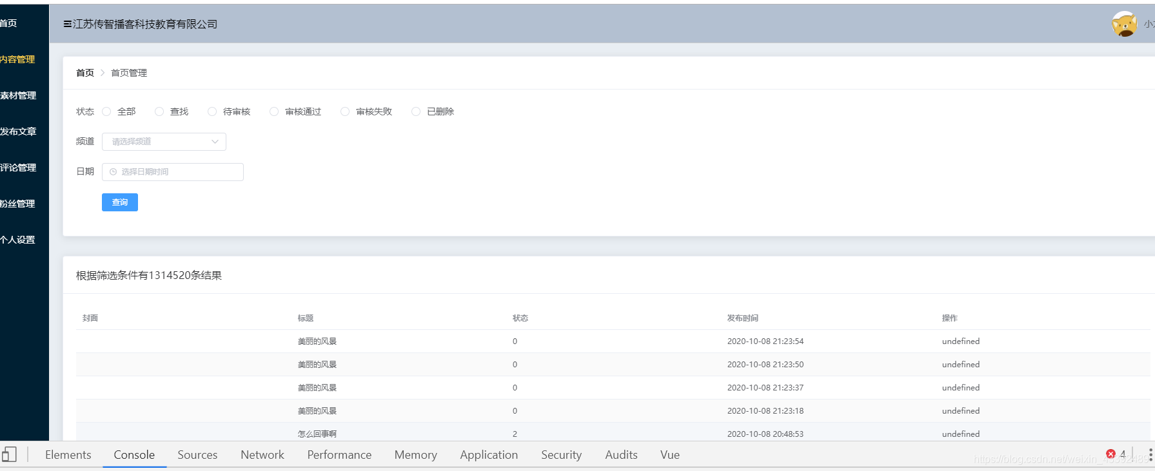Image resolution: width=1155 pixels, height=471 pixels.
Task: Click the clock icon in date field
Action: pos(114,172)
